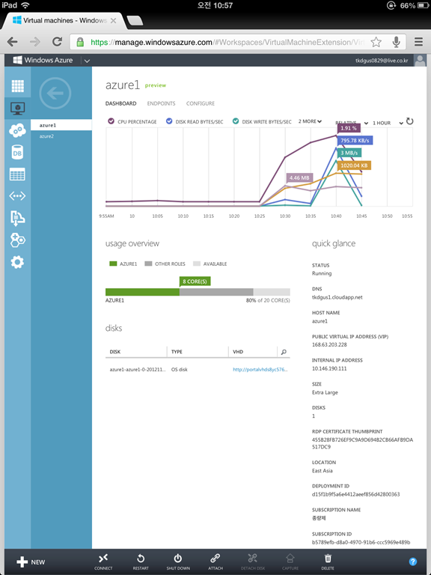Delete the virtual machine via trash icon
The image size is (431, 575).
(328, 562)
